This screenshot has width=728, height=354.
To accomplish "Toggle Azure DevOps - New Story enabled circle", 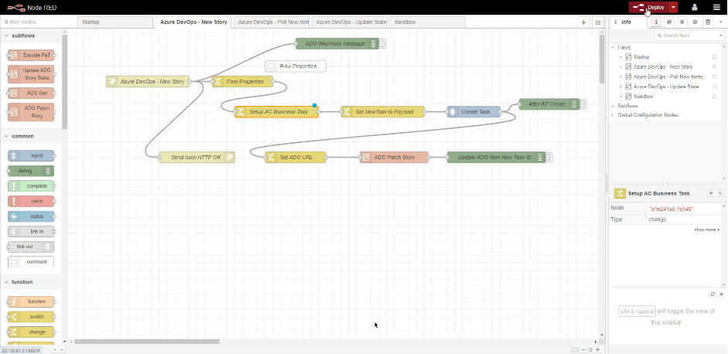I will tap(714, 66).
